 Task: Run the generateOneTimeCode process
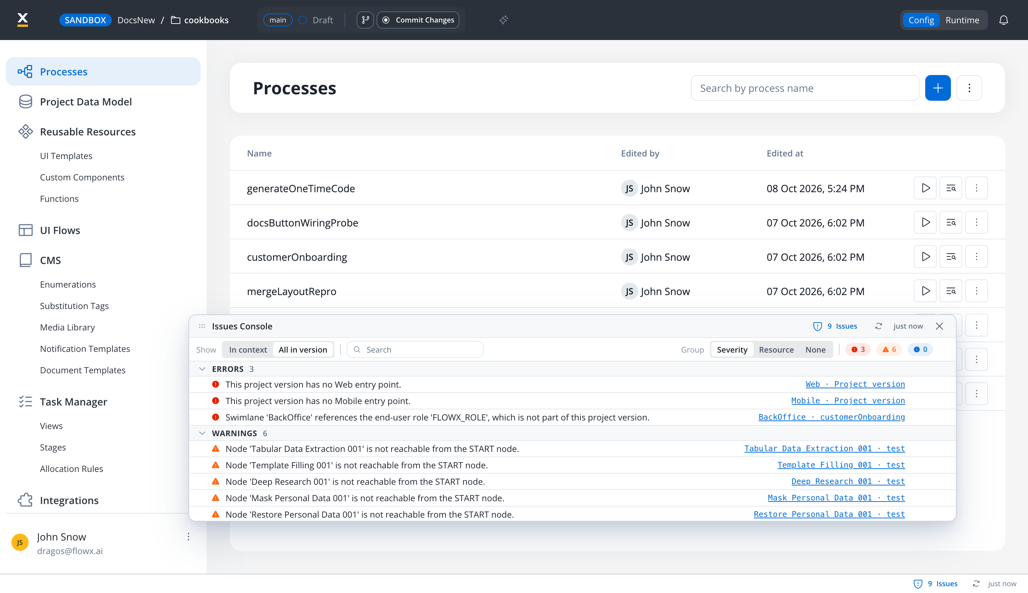(x=925, y=188)
